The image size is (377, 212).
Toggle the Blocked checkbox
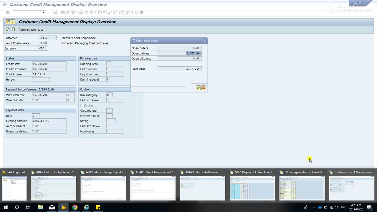point(82,105)
